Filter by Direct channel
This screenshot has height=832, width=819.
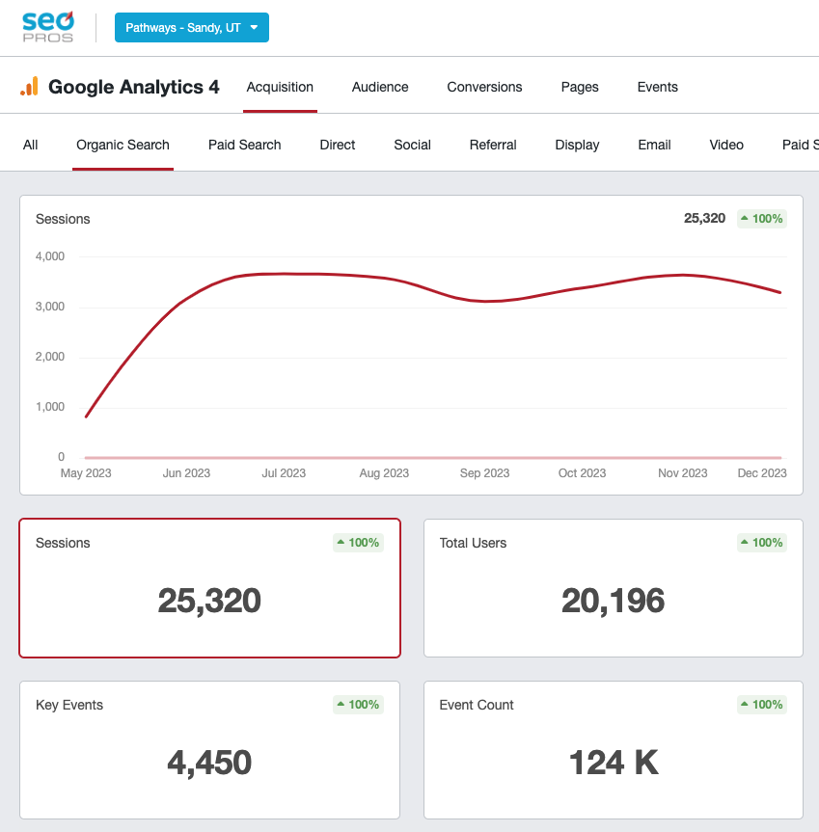pyautogui.click(x=338, y=145)
